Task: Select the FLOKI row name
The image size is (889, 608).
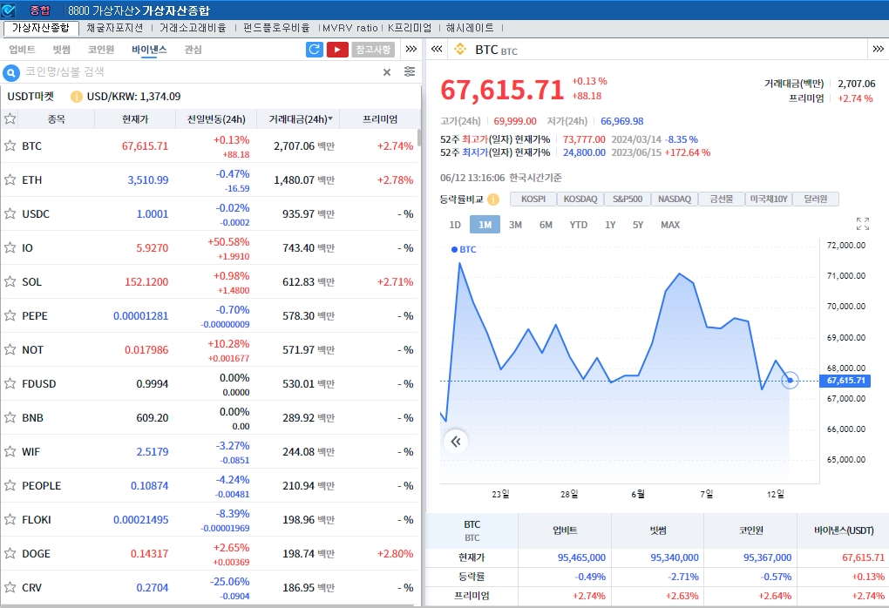Action: 37,520
